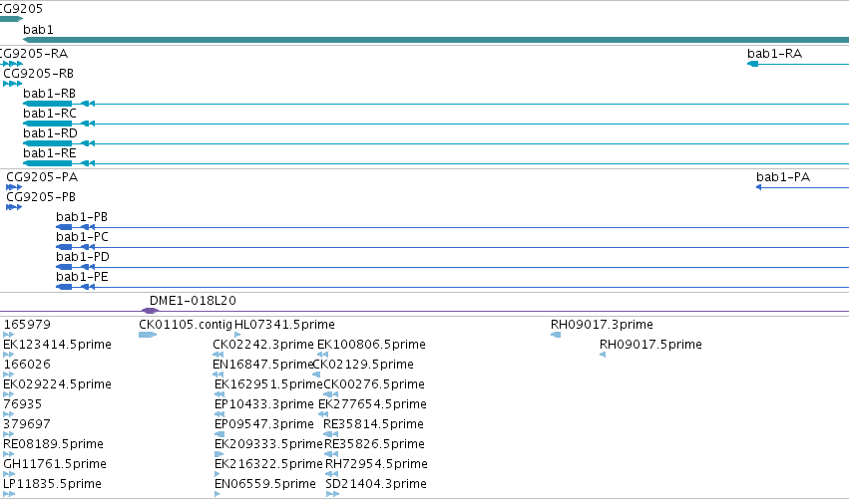Select the 76935 label

click(x=23, y=405)
